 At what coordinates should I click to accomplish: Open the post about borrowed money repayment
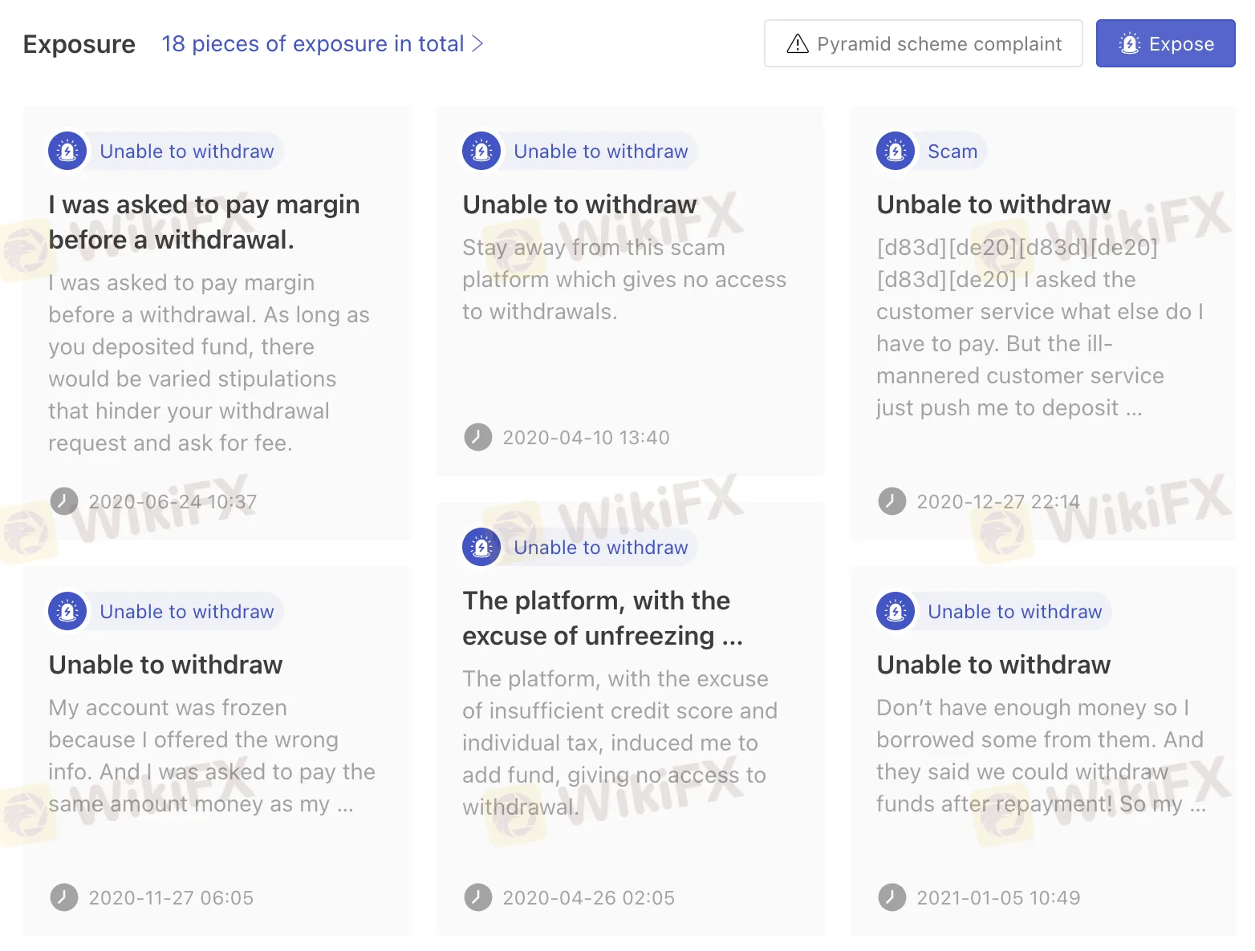point(993,664)
